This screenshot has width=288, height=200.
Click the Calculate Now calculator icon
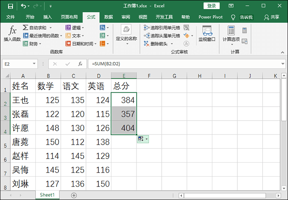tap(244, 30)
